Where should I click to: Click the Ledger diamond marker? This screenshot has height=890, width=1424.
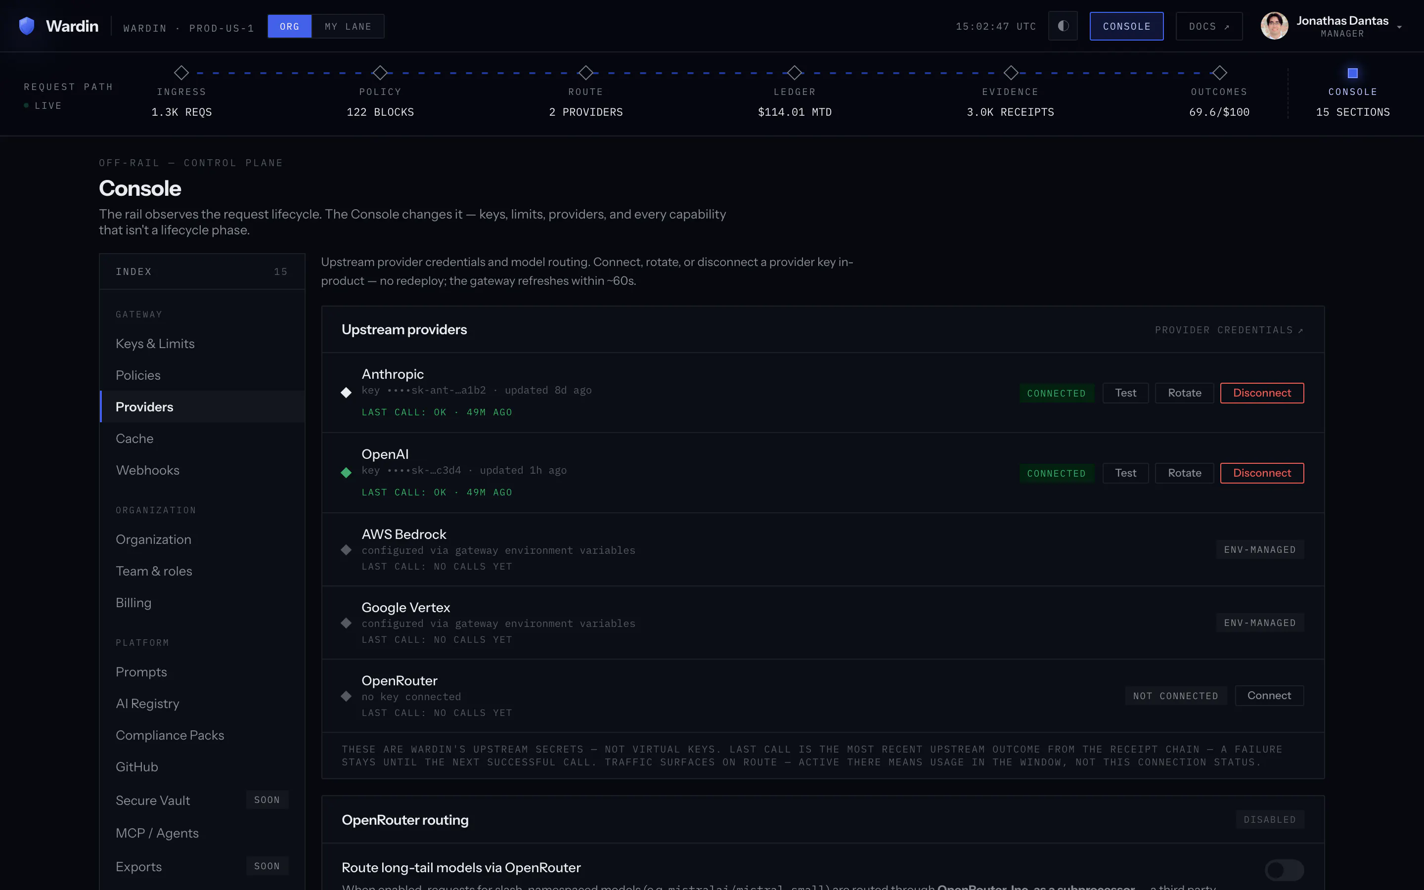(795, 73)
